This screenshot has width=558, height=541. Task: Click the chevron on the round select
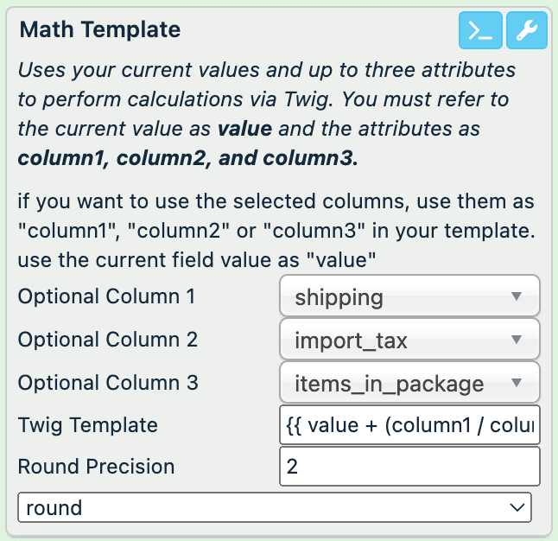click(517, 507)
